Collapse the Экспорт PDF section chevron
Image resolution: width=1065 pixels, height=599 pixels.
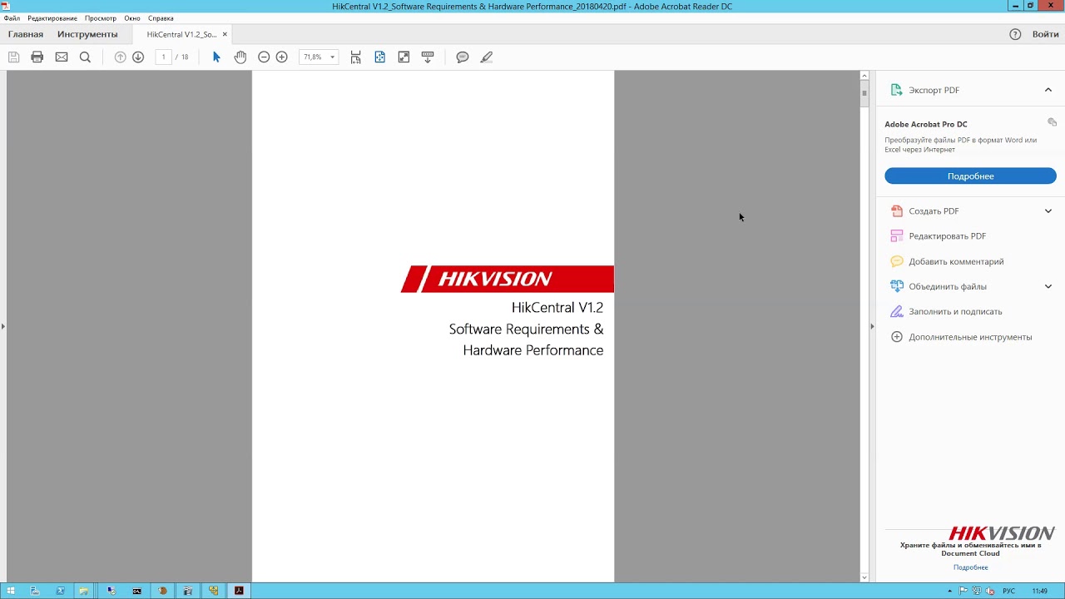point(1048,90)
